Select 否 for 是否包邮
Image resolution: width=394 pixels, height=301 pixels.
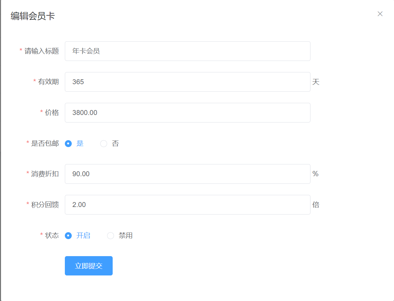pyautogui.click(x=109, y=143)
